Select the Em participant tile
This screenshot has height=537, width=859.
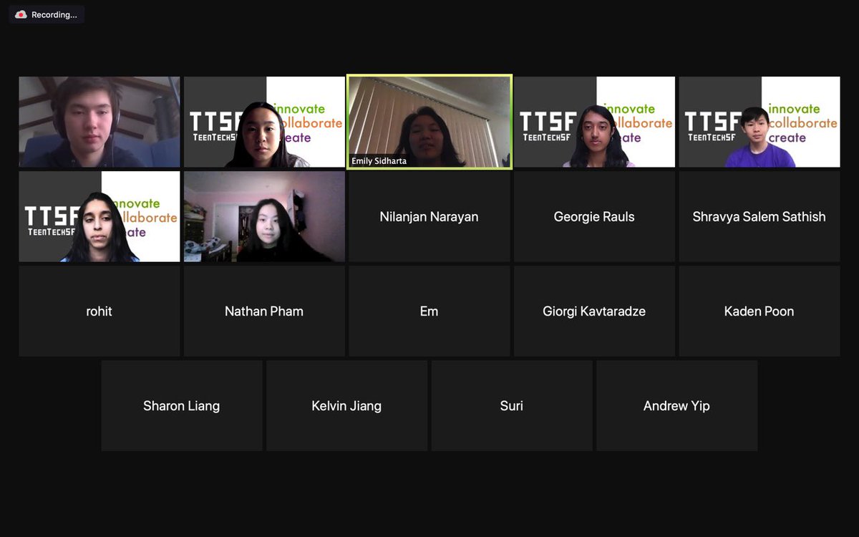429,311
